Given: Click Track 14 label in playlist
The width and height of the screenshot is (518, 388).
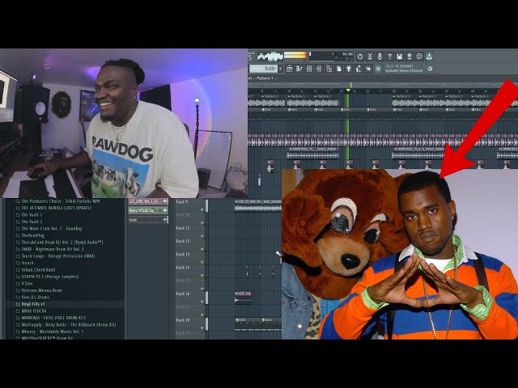Looking at the screenshot, I should click(x=183, y=268).
